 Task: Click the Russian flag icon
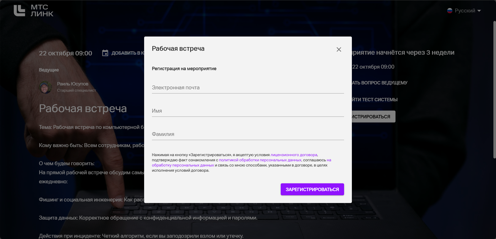click(450, 11)
